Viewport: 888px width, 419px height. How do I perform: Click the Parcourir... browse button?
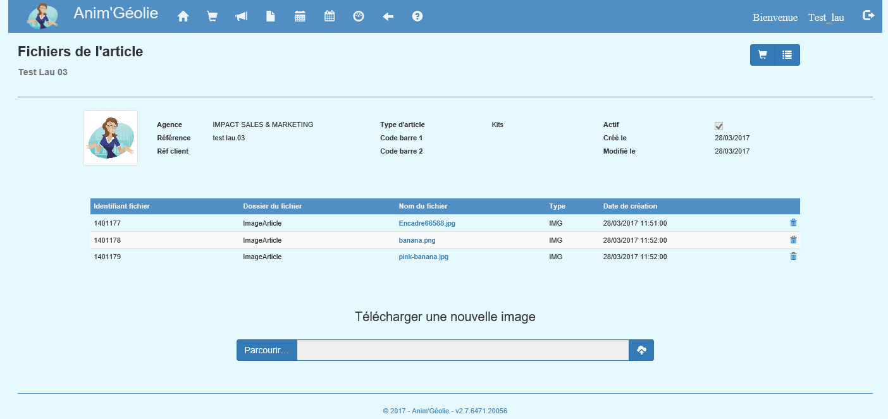tap(267, 350)
